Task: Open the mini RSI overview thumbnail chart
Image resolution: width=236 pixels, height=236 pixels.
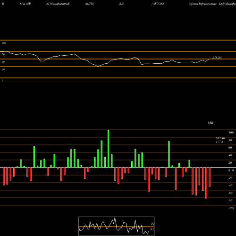Action: click(x=117, y=226)
